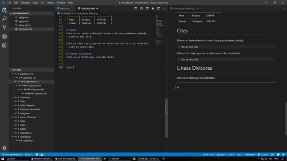The height and width of the screenshot is (161, 287).
Task: Click the Open Preview to the Side icon
Action: (135, 8)
